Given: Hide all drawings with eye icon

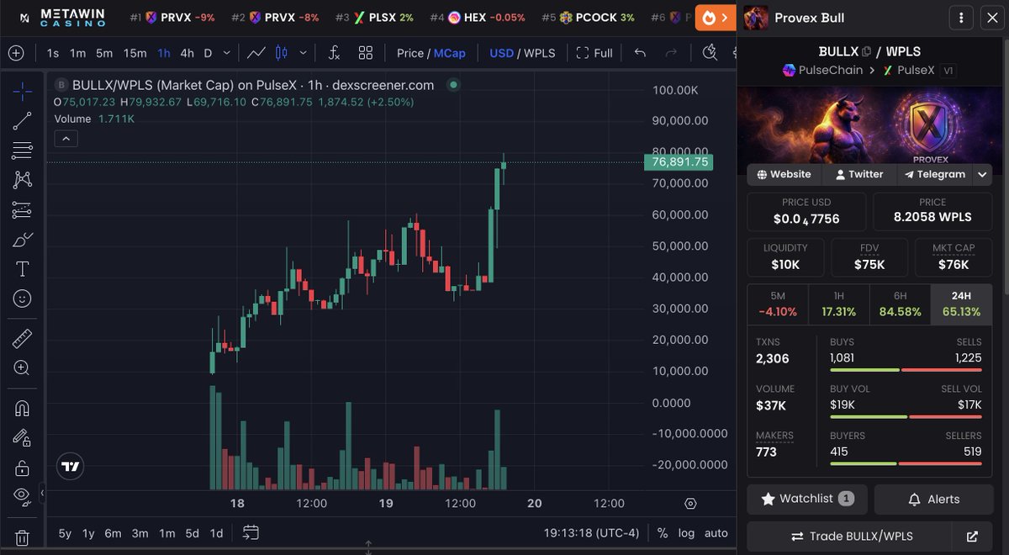Looking at the screenshot, I should (23, 495).
